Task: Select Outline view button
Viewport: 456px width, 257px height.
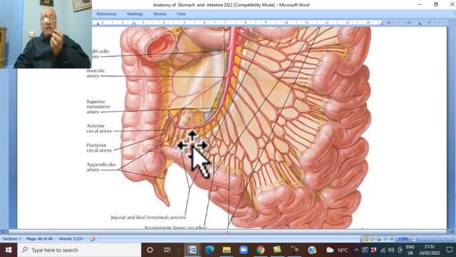Action: pos(385,239)
